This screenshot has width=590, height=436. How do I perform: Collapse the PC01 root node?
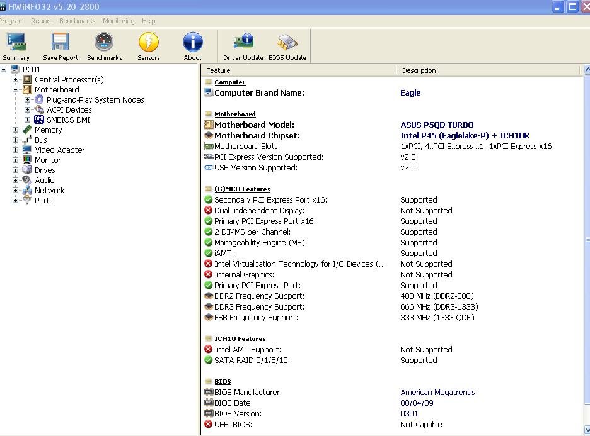pyautogui.click(x=3, y=69)
